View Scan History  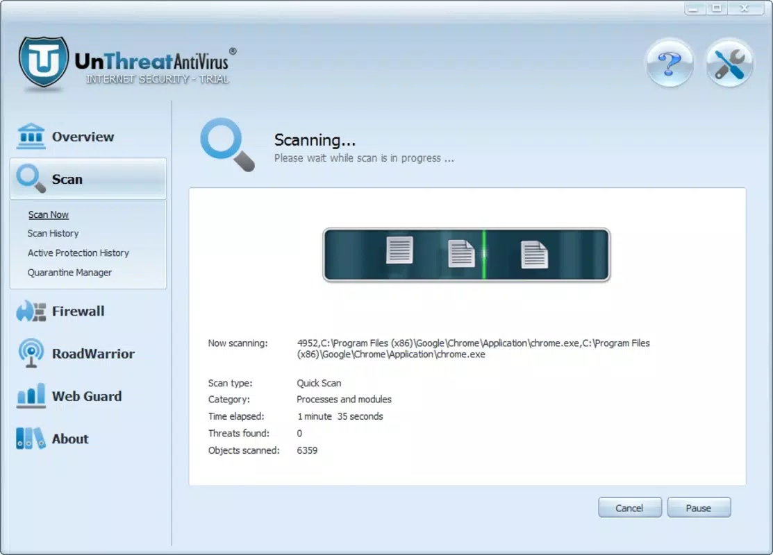click(53, 233)
